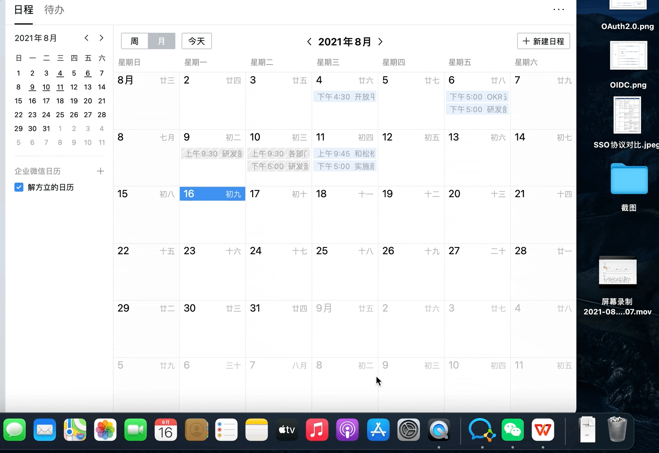The width and height of the screenshot is (659, 453).
Task: Click the 企业微信日历 section label
Action: 38,171
